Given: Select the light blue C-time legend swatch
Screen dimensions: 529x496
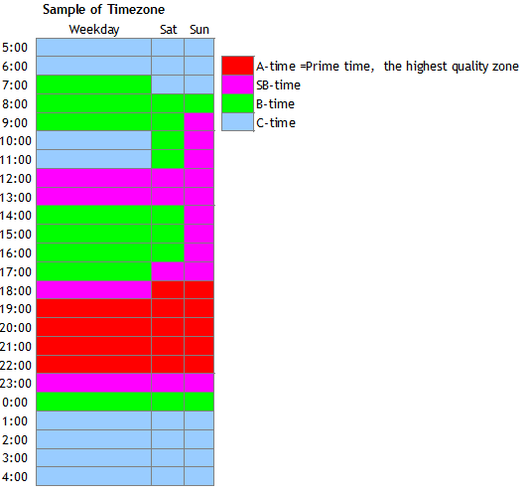Looking at the screenshot, I should (x=238, y=122).
